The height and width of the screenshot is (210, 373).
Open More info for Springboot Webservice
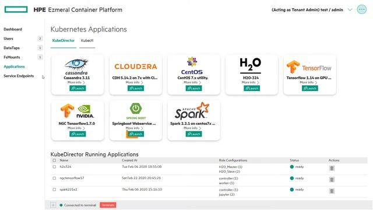135,128
